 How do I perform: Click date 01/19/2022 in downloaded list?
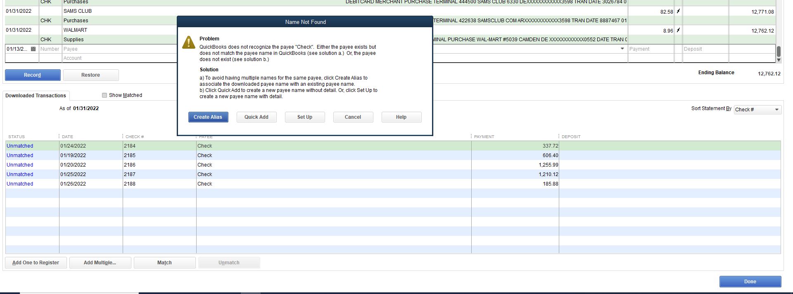tap(73, 155)
